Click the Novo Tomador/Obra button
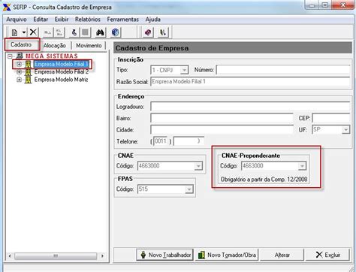 point(227,255)
